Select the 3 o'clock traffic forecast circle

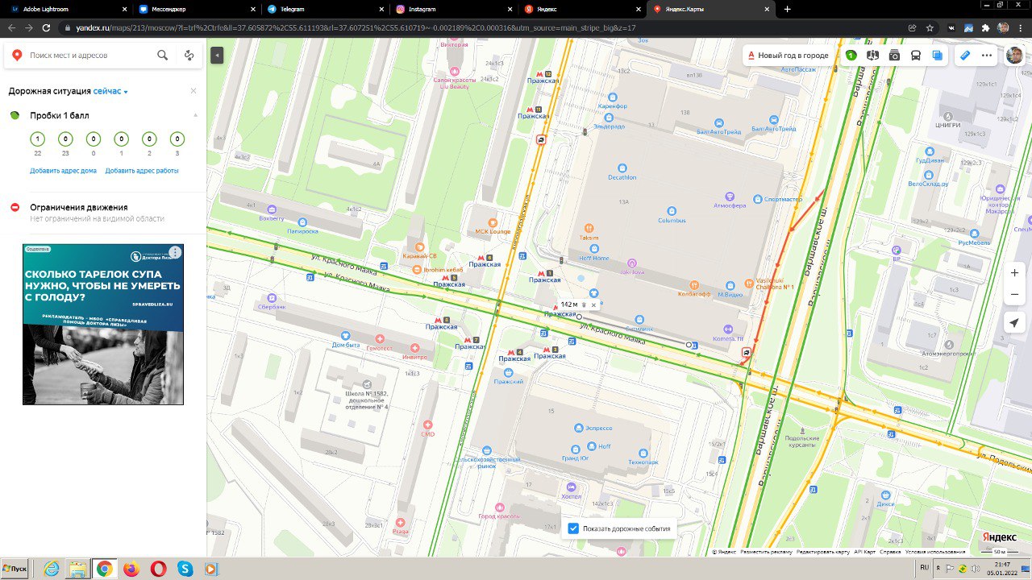(x=177, y=140)
